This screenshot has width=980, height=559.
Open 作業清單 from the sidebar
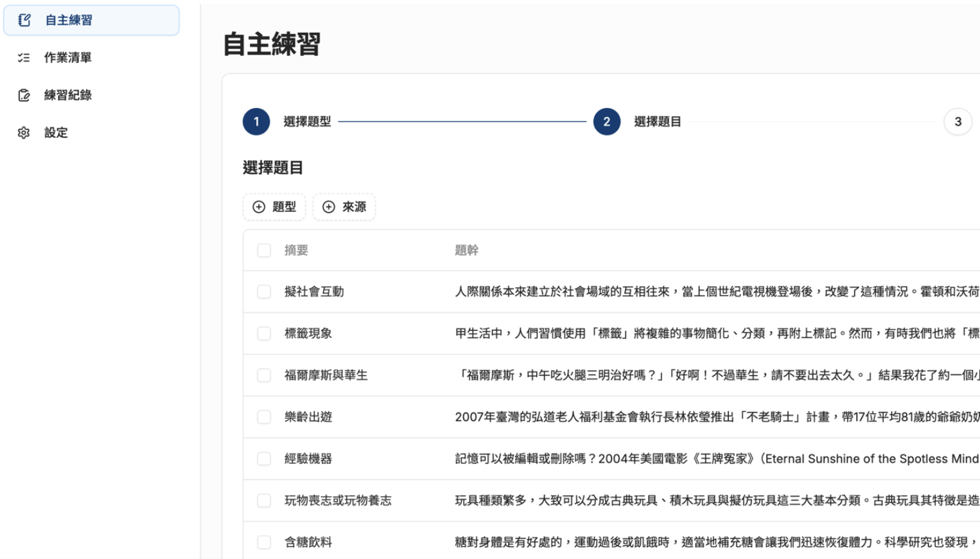67,57
